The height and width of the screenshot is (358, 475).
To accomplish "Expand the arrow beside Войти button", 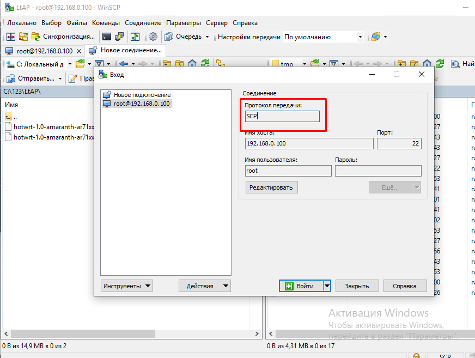I will click(x=327, y=286).
